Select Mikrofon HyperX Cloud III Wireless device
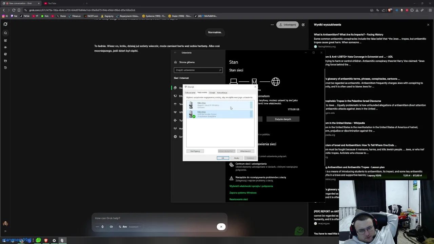The width and height of the screenshot is (434, 244). click(x=220, y=105)
